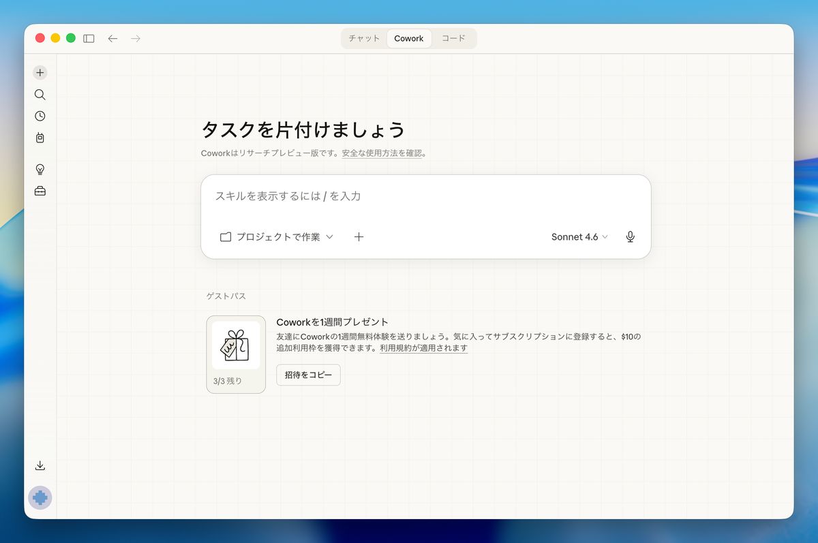
Task: View history via the clock icon
Action: click(x=40, y=116)
